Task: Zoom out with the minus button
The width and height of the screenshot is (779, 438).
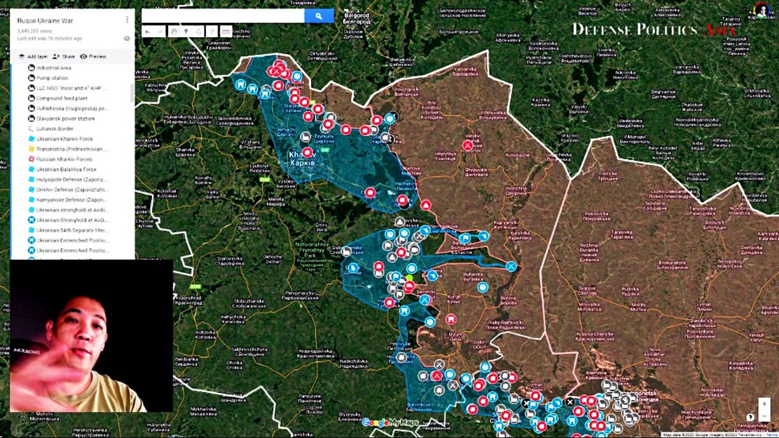Action: [x=764, y=417]
